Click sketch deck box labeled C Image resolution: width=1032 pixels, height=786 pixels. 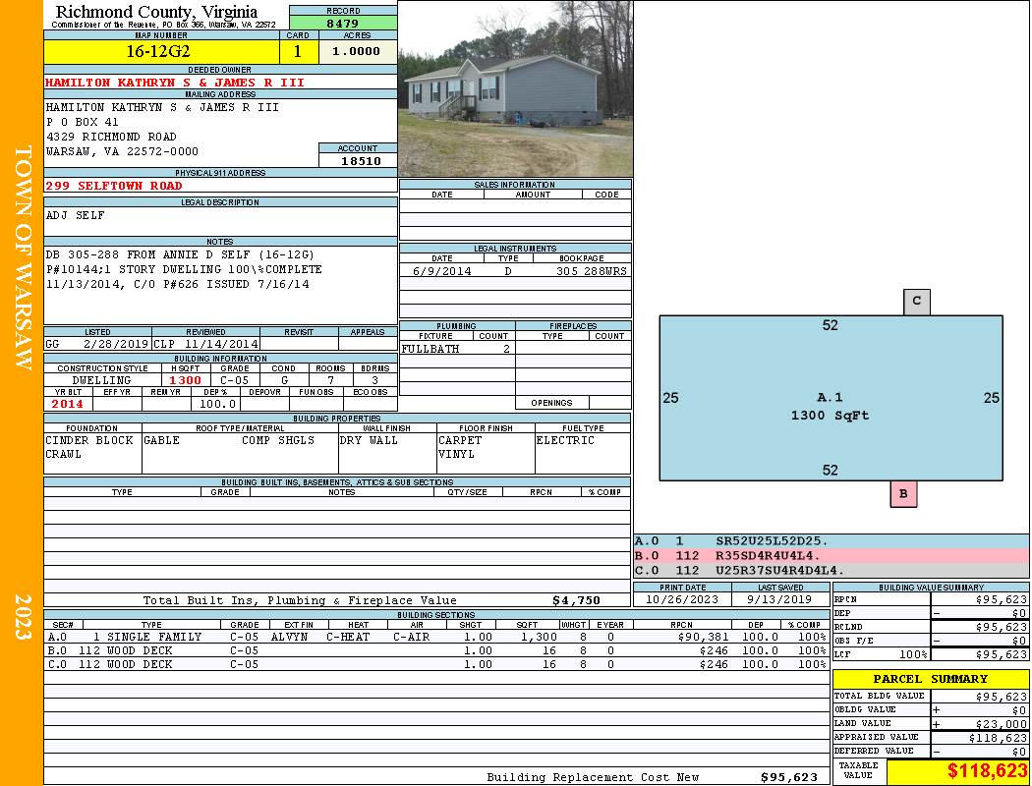coord(917,302)
